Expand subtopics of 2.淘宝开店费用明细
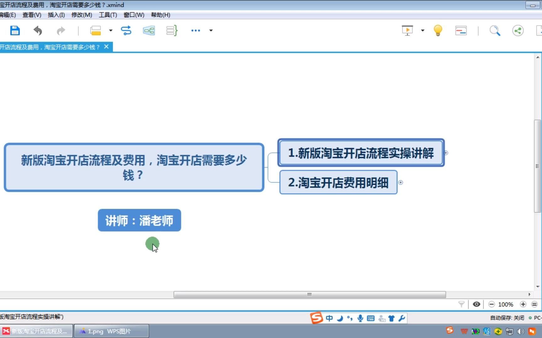Image resolution: width=542 pixels, height=338 pixels. 401,182
